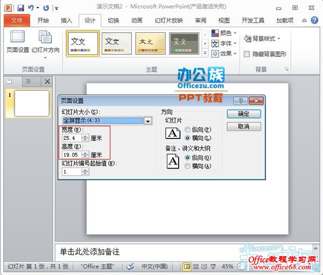Open PowerPoint Help question mark icon
Screen dimensions: 323x275
[314, 20]
